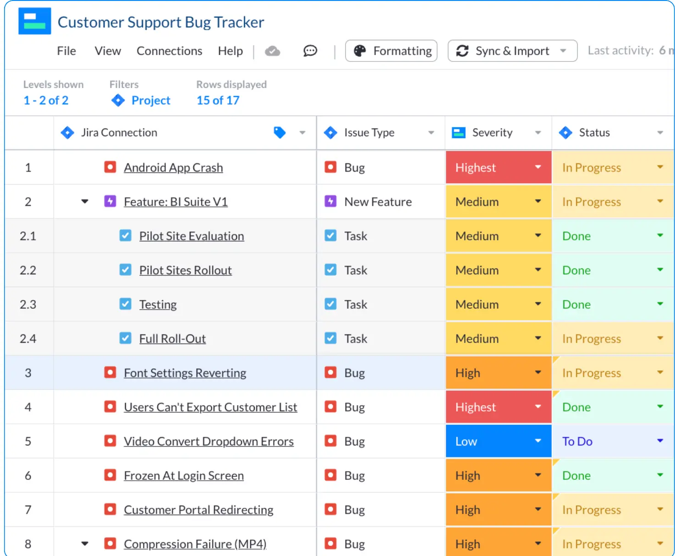Open the Connections menu
675x556 pixels.
[169, 51]
